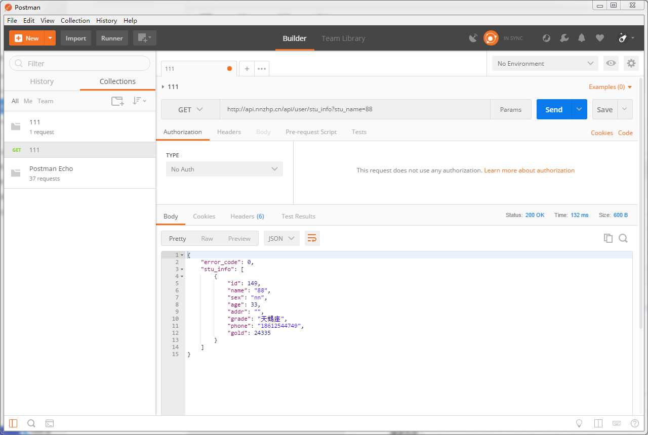This screenshot has width=648, height=435.
Task: Toggle line wrap for response
Action: coord(312,238)
